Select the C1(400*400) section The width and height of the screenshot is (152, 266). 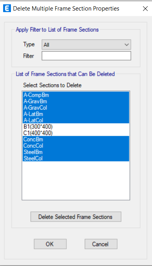coord(76,133)
